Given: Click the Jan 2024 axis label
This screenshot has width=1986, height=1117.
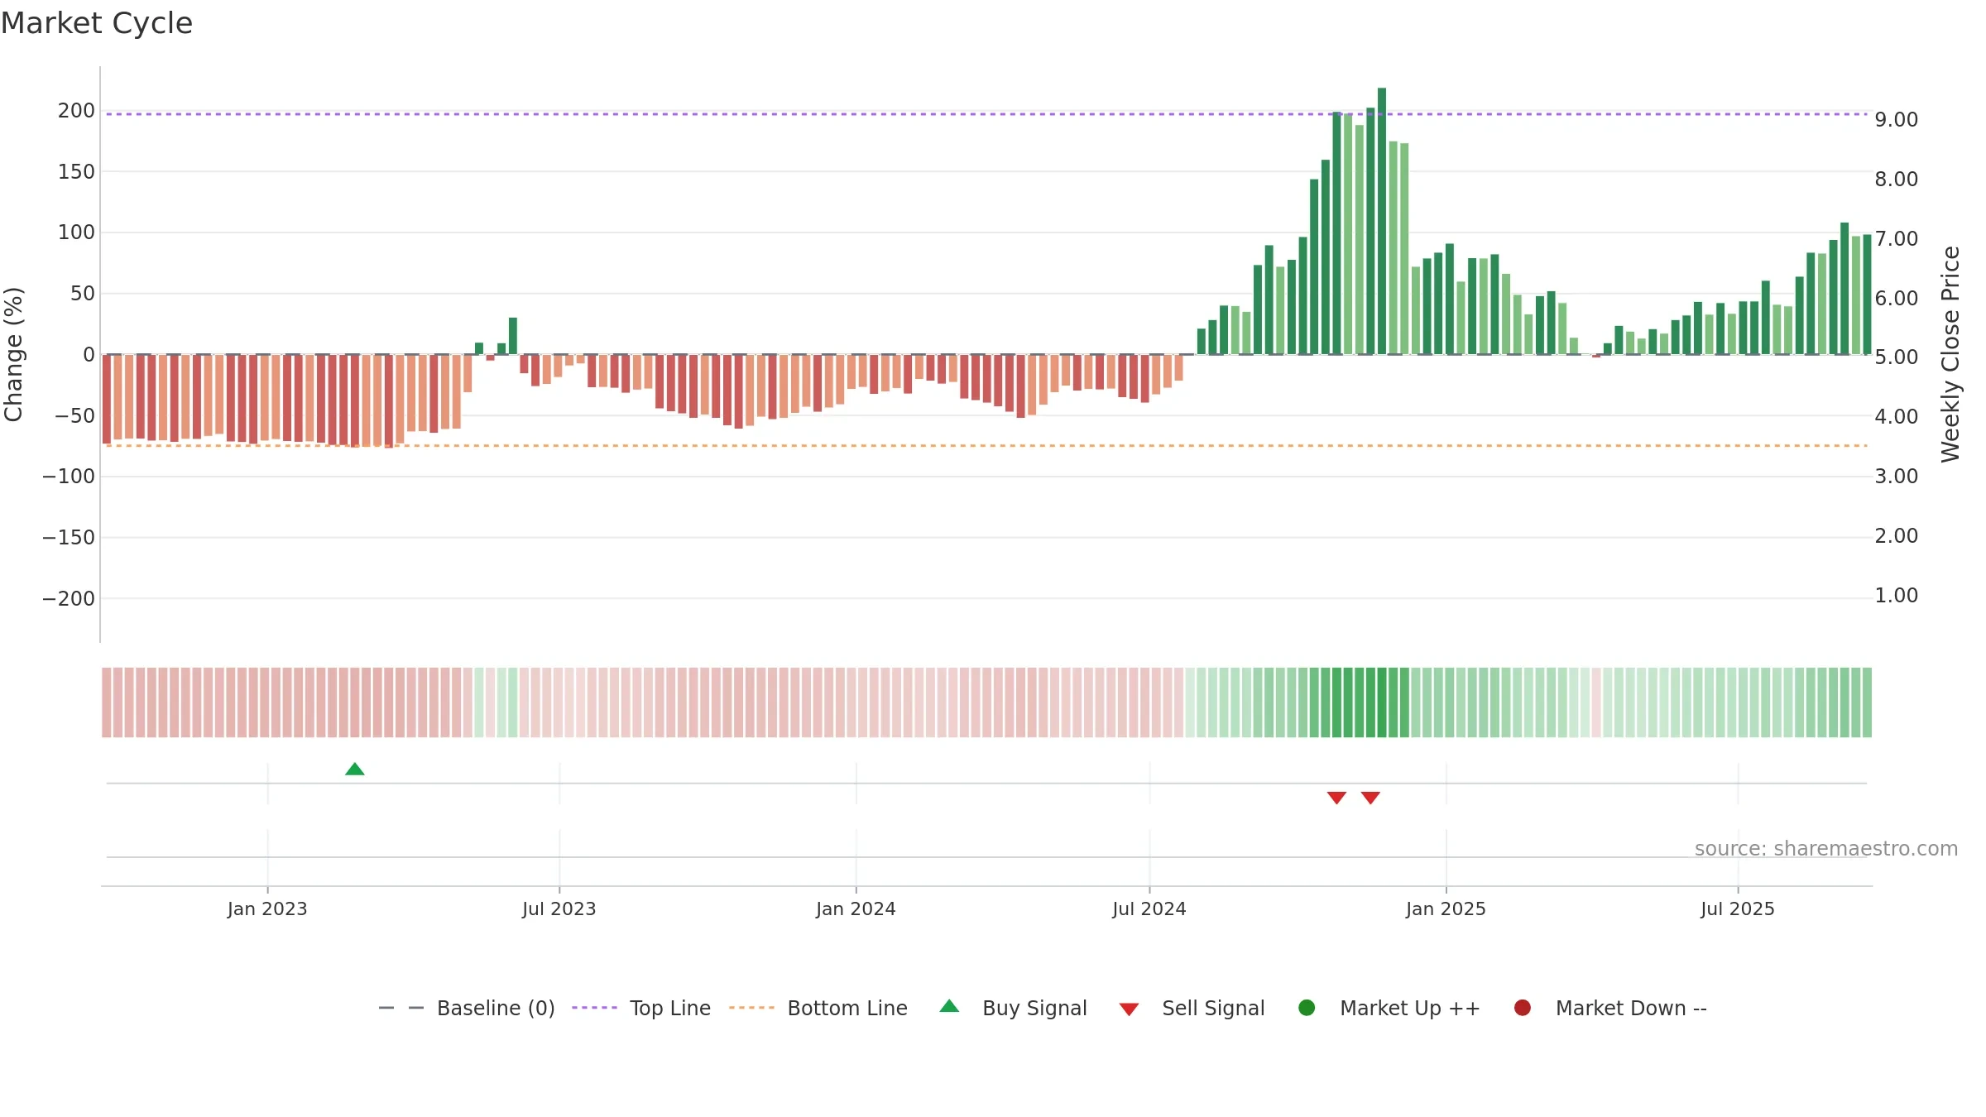Looking at the screenshot, I should pos(856,909).
